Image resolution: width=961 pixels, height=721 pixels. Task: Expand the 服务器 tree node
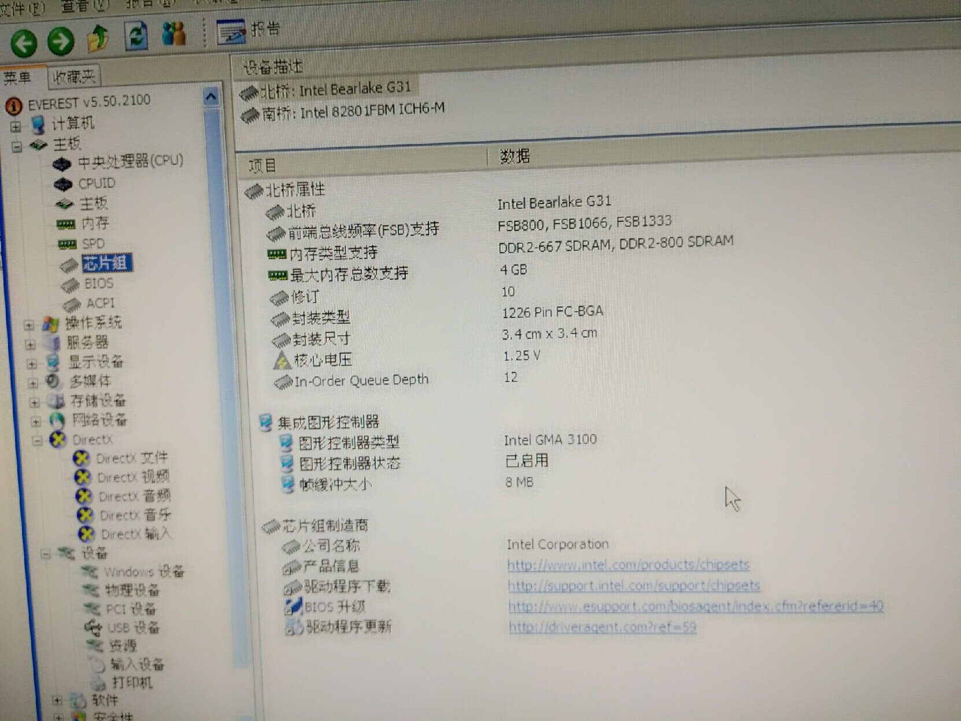click(30, 345)
